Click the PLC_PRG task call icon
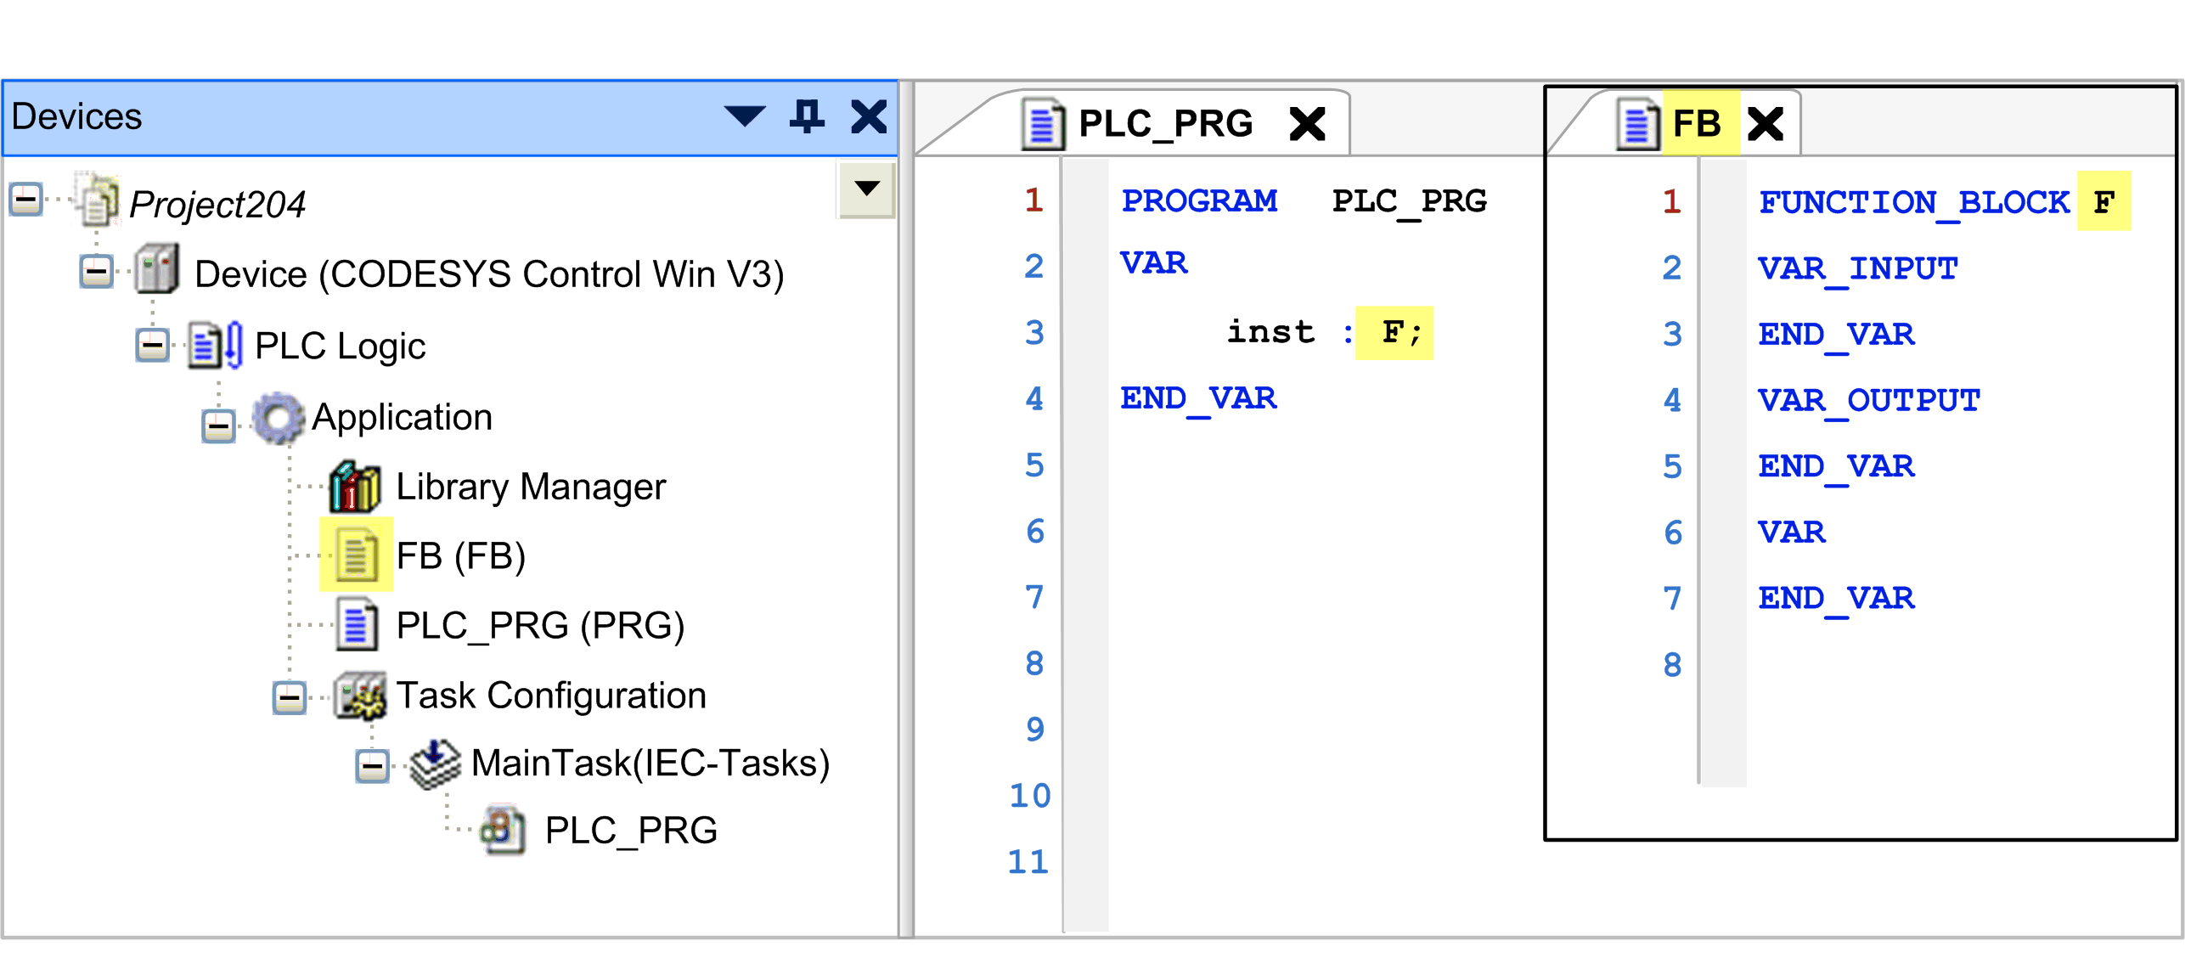 [503, 831]
